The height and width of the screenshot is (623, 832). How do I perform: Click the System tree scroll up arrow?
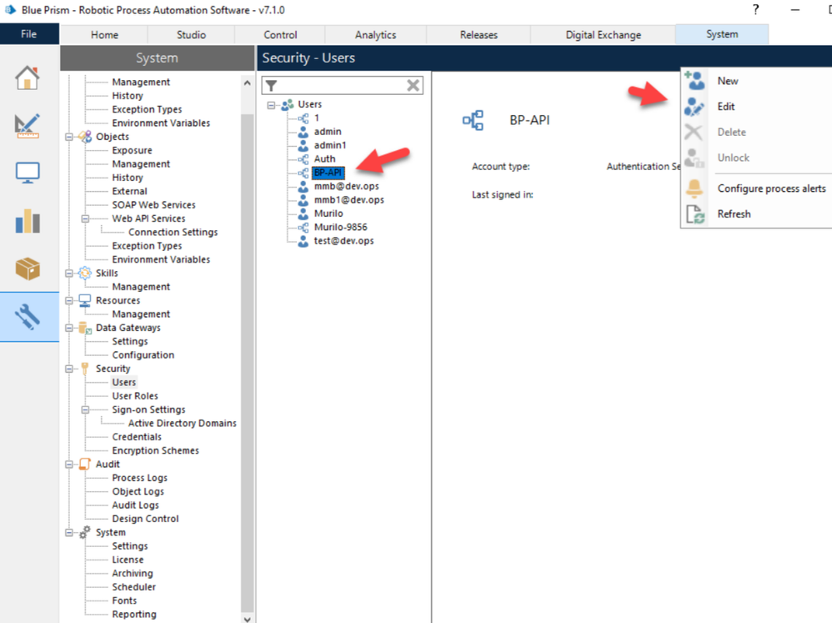click(x=247, y=83)
